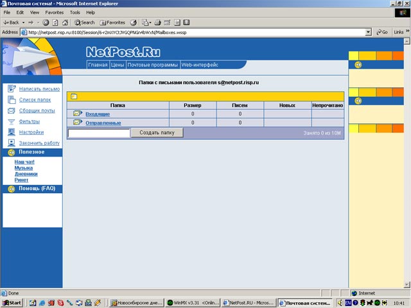The image size is (411, 308).
Task: Click the speaker volume tray icon
Action: coord(340,303)
